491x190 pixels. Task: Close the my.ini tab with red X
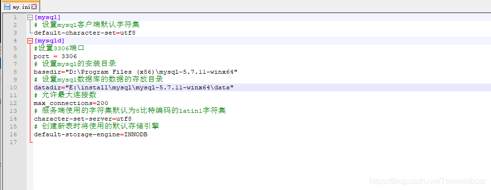(x=34, y=6)
